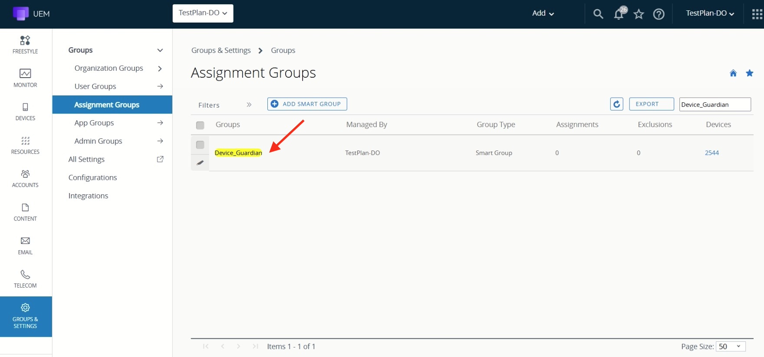Expand the Add dropdown menu

(x=543, y=13)
